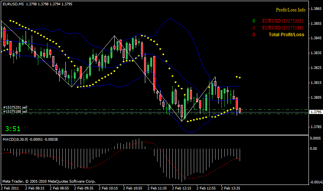Click the EURUSD (15375188) profit row

pos(282,28)
